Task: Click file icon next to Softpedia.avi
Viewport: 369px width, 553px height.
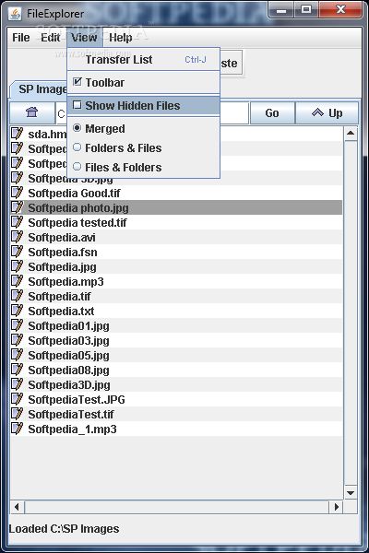Action: pyautogui.click(x=17, y=237)
